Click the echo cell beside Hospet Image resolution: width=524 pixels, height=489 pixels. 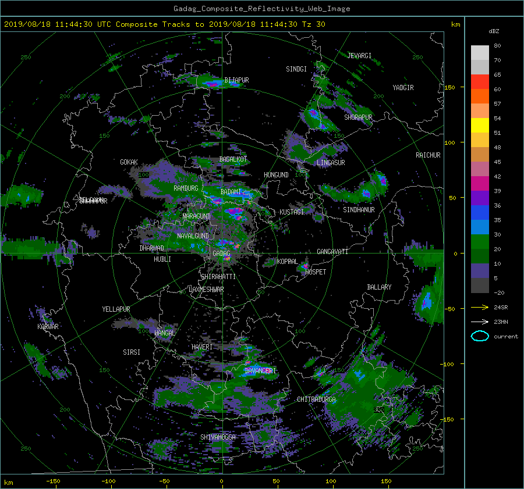[x=305, y=266]
